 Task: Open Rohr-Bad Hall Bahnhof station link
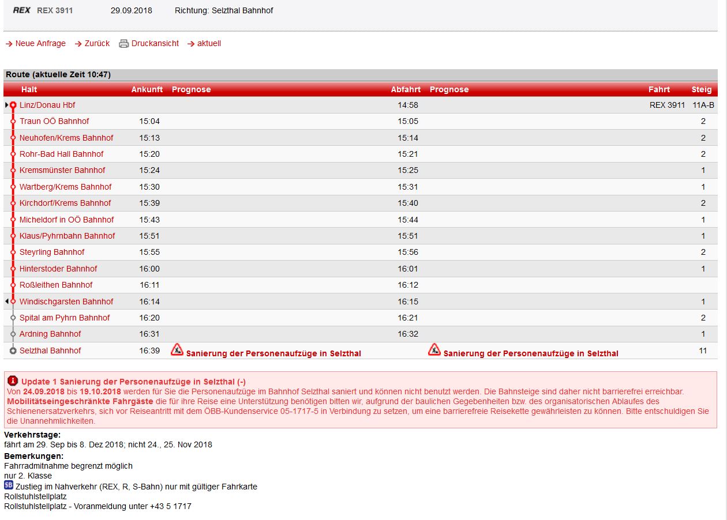pyautogui.click(x=62, y=154)
